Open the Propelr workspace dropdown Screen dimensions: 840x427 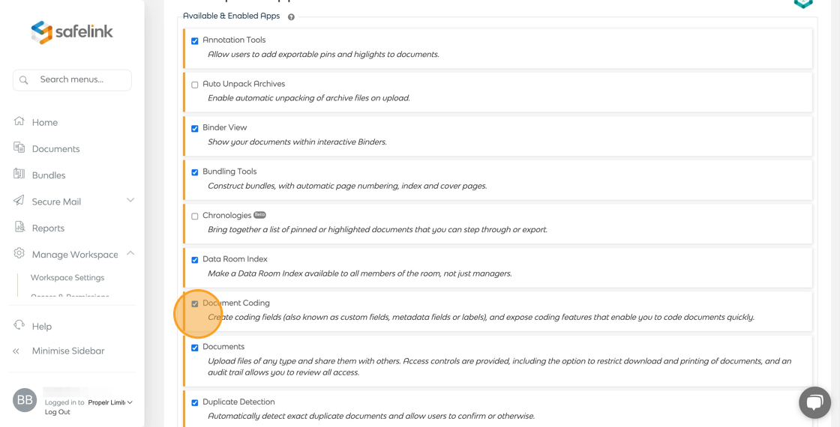tap(110, 402)
